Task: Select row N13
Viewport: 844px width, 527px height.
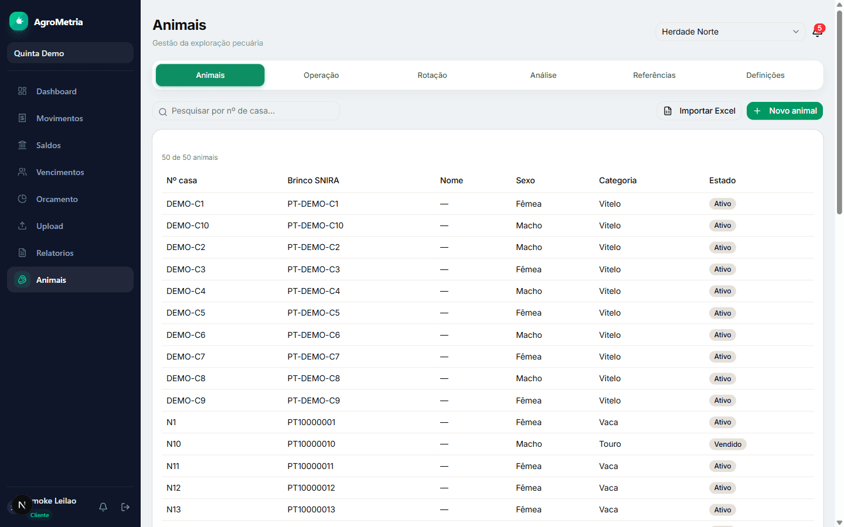Action: [x=488, y=509]
